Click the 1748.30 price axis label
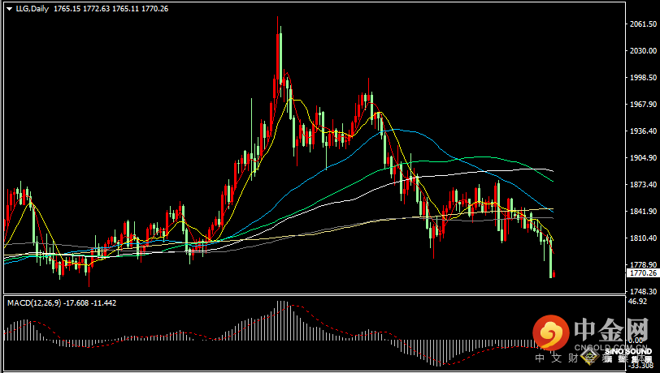Viewport: 660px width, 373px height. point(643,291)
